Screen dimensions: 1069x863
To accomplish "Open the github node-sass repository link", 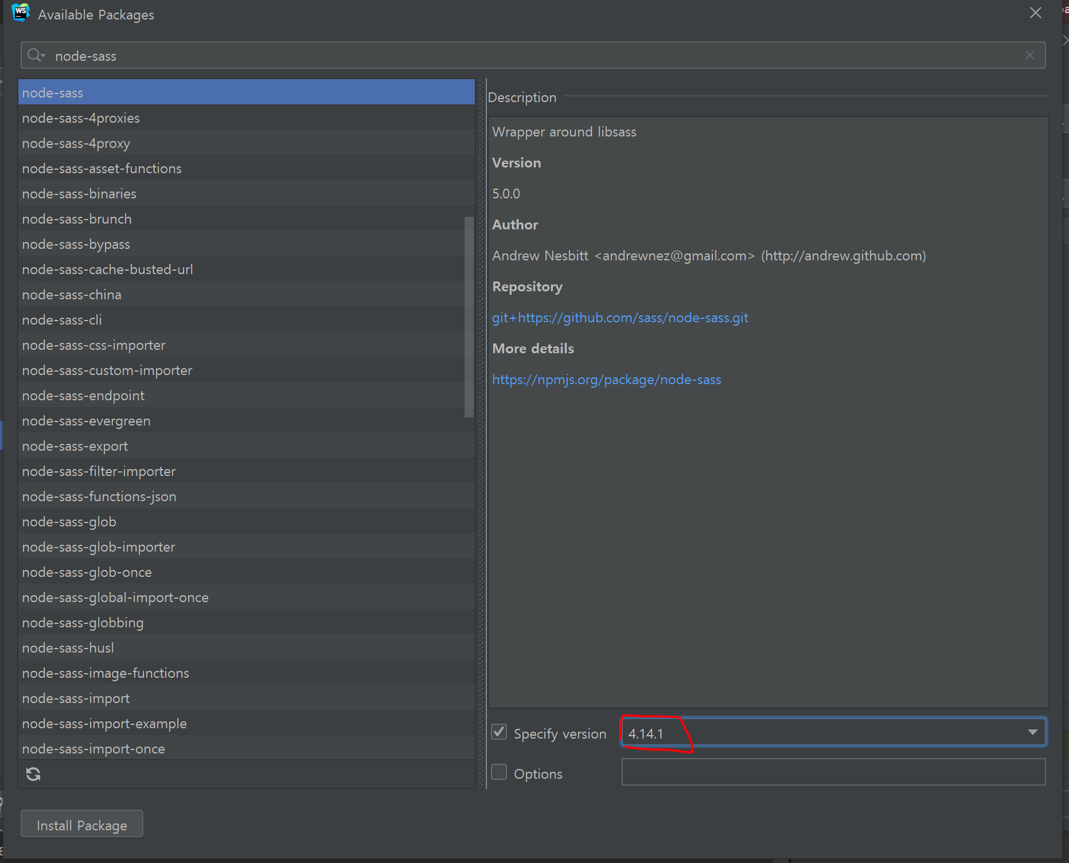I will click(x=620, y=318).
